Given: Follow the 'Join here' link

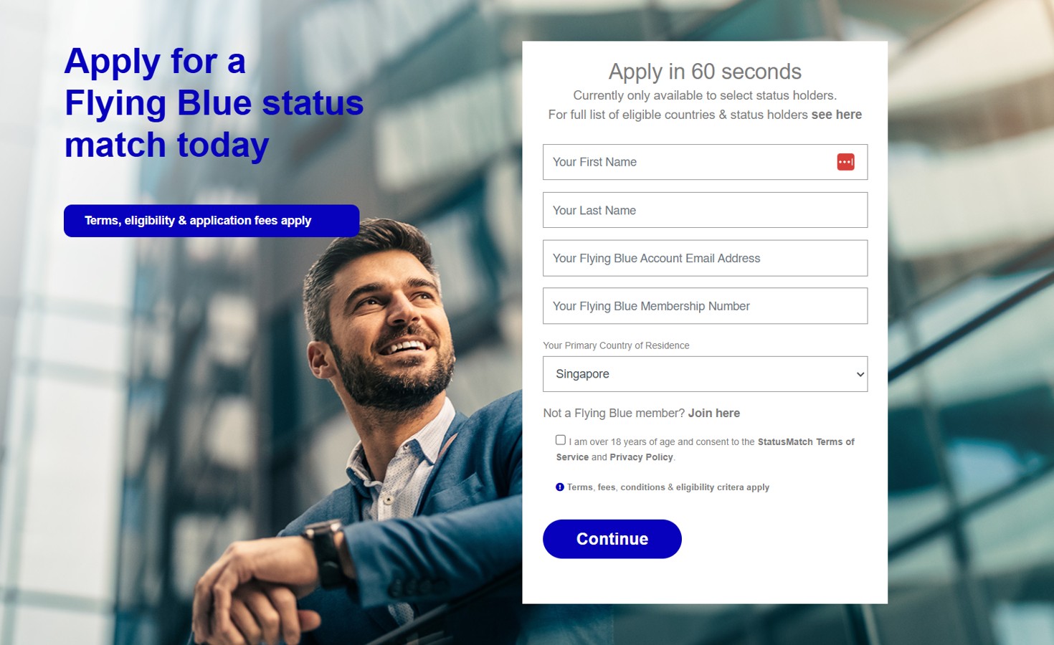Looking at the screenshot, I should (714, 414).
